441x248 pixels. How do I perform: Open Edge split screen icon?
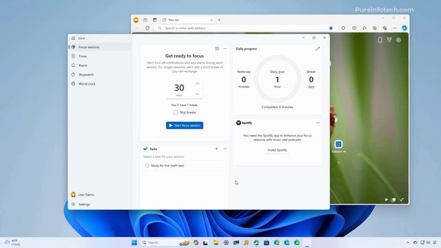(x=354, y=28)
